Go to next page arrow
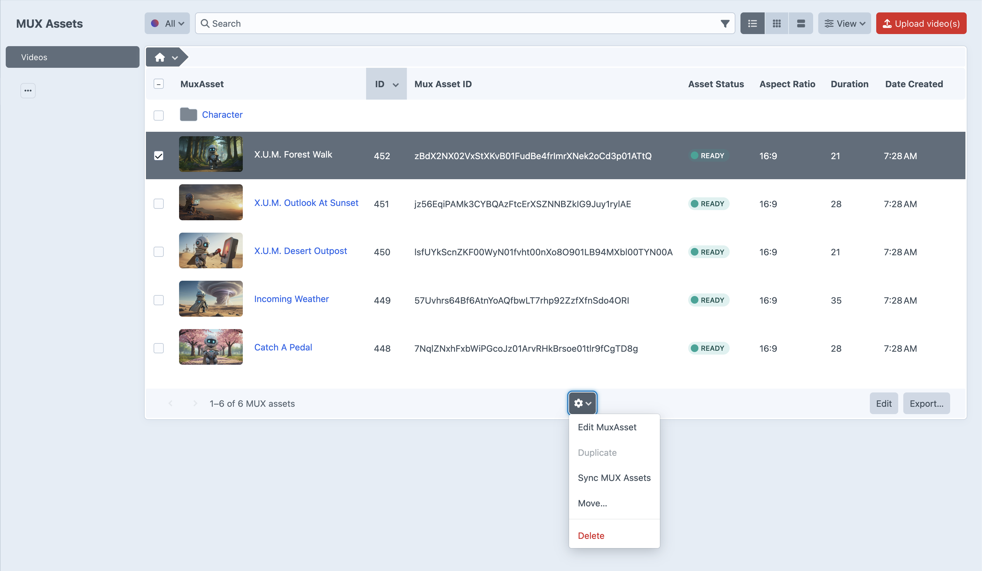Screen dimensions: 982x571 195,404
